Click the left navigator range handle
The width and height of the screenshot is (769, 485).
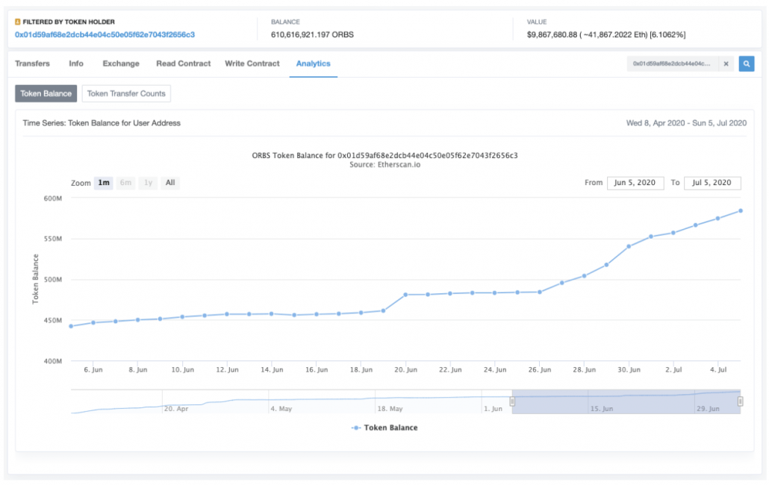coord(512,401)
